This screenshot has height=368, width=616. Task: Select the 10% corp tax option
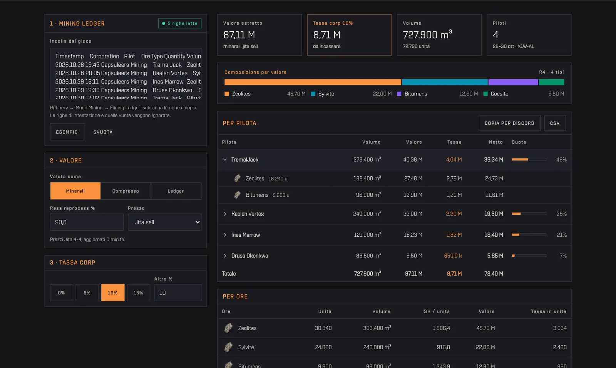[x=113, y=293]
